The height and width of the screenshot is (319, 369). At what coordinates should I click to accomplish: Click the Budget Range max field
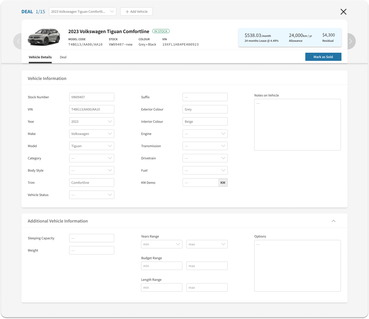(207, 266)
